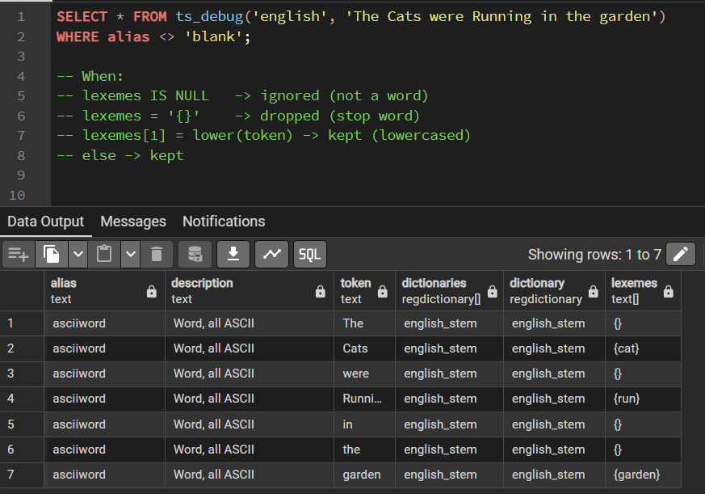Select the dictionaries column header
705x494 pixels.
click(449, 291)
